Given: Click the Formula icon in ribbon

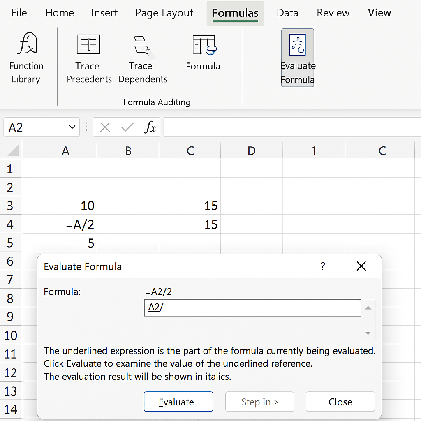Looking at the screenshot, I should [x=204, y=45].
